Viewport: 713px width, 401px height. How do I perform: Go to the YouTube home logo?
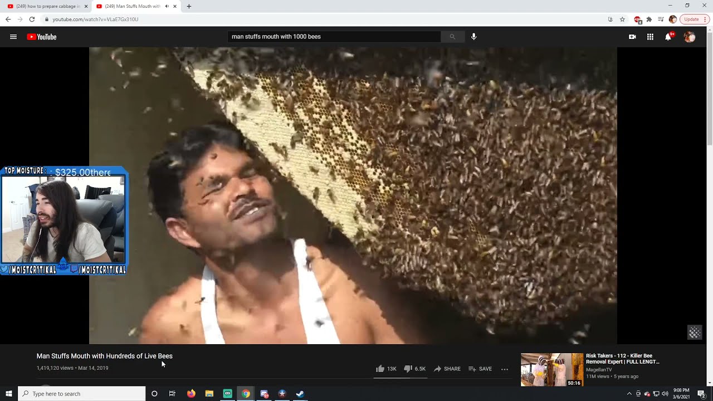tap(42, 37)
